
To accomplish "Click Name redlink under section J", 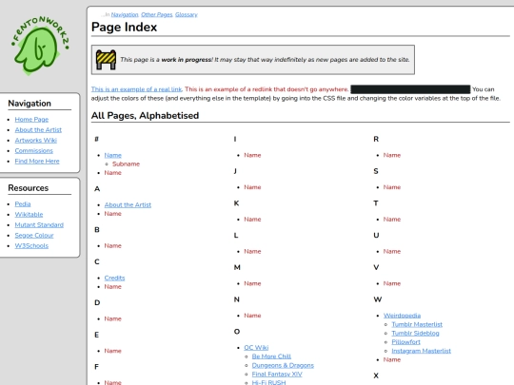I will point(252,187).
